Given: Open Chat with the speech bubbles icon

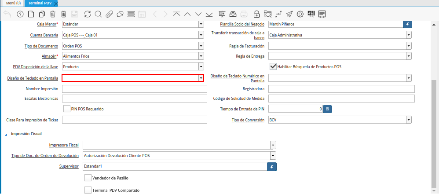Looking at the screenshot, I should pyautogui.click(x=120, y=14).
